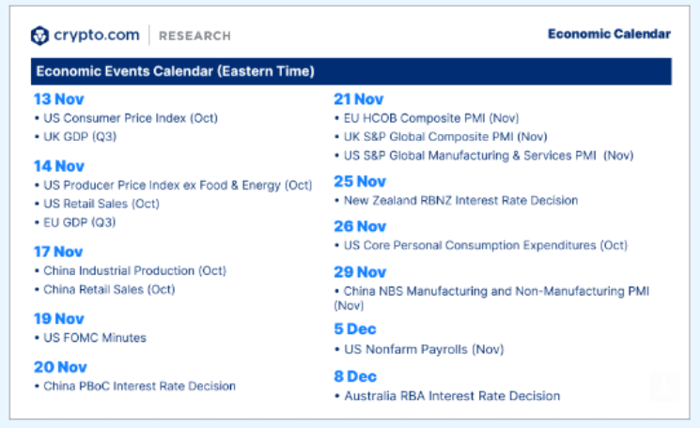Screen dimensions: 700x428
Task: Select the 21 Nov date heading
Action: (358, 99)
